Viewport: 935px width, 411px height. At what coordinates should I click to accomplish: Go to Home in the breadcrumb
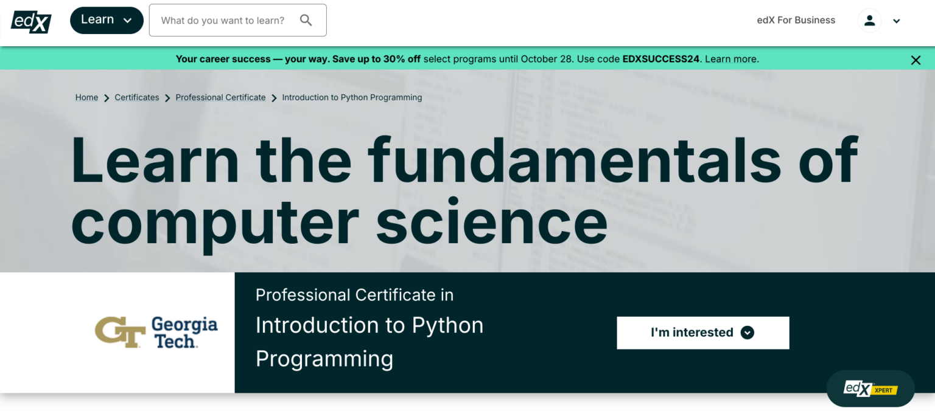coord(86,97)
